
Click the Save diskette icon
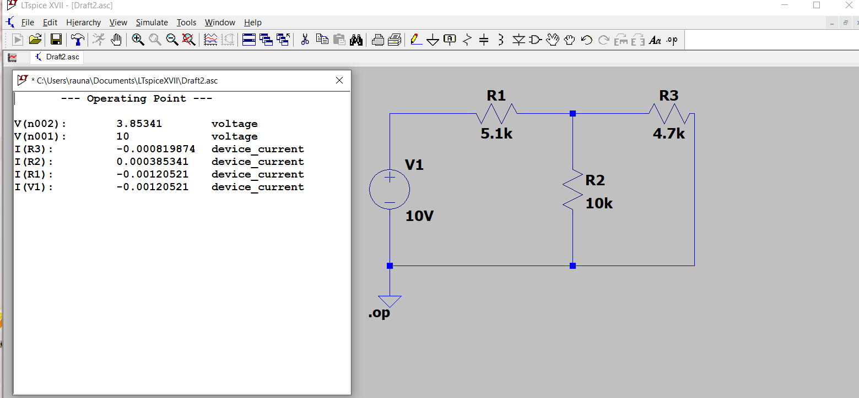coord(56,40)
